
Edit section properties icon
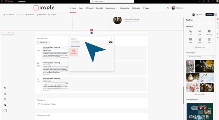[x=6, y=32]
